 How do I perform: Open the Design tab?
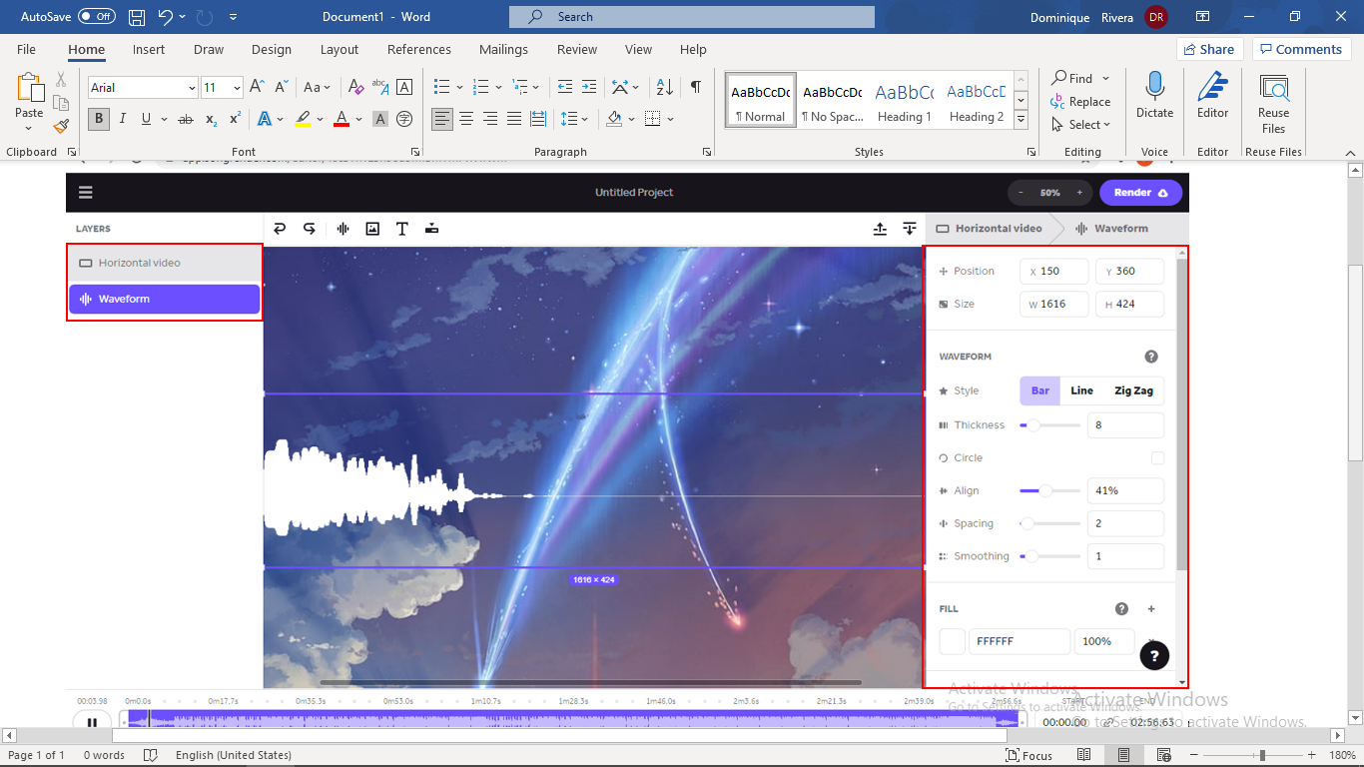pos(272,49)
